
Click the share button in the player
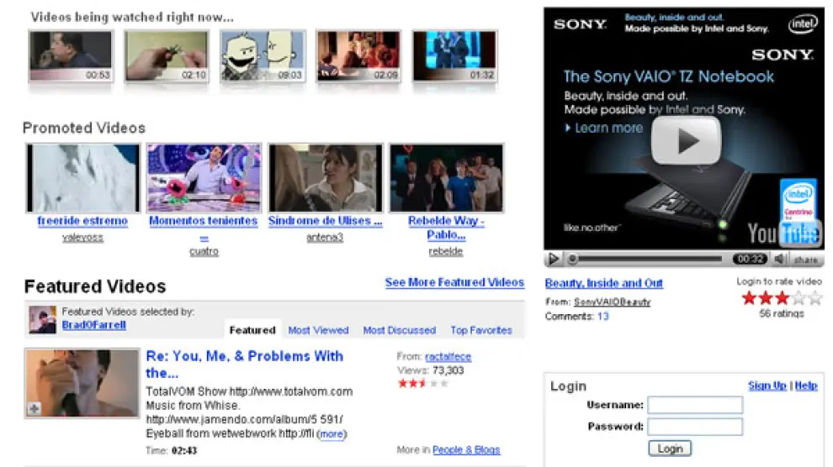pyautogui.click(x=805, y=260)
